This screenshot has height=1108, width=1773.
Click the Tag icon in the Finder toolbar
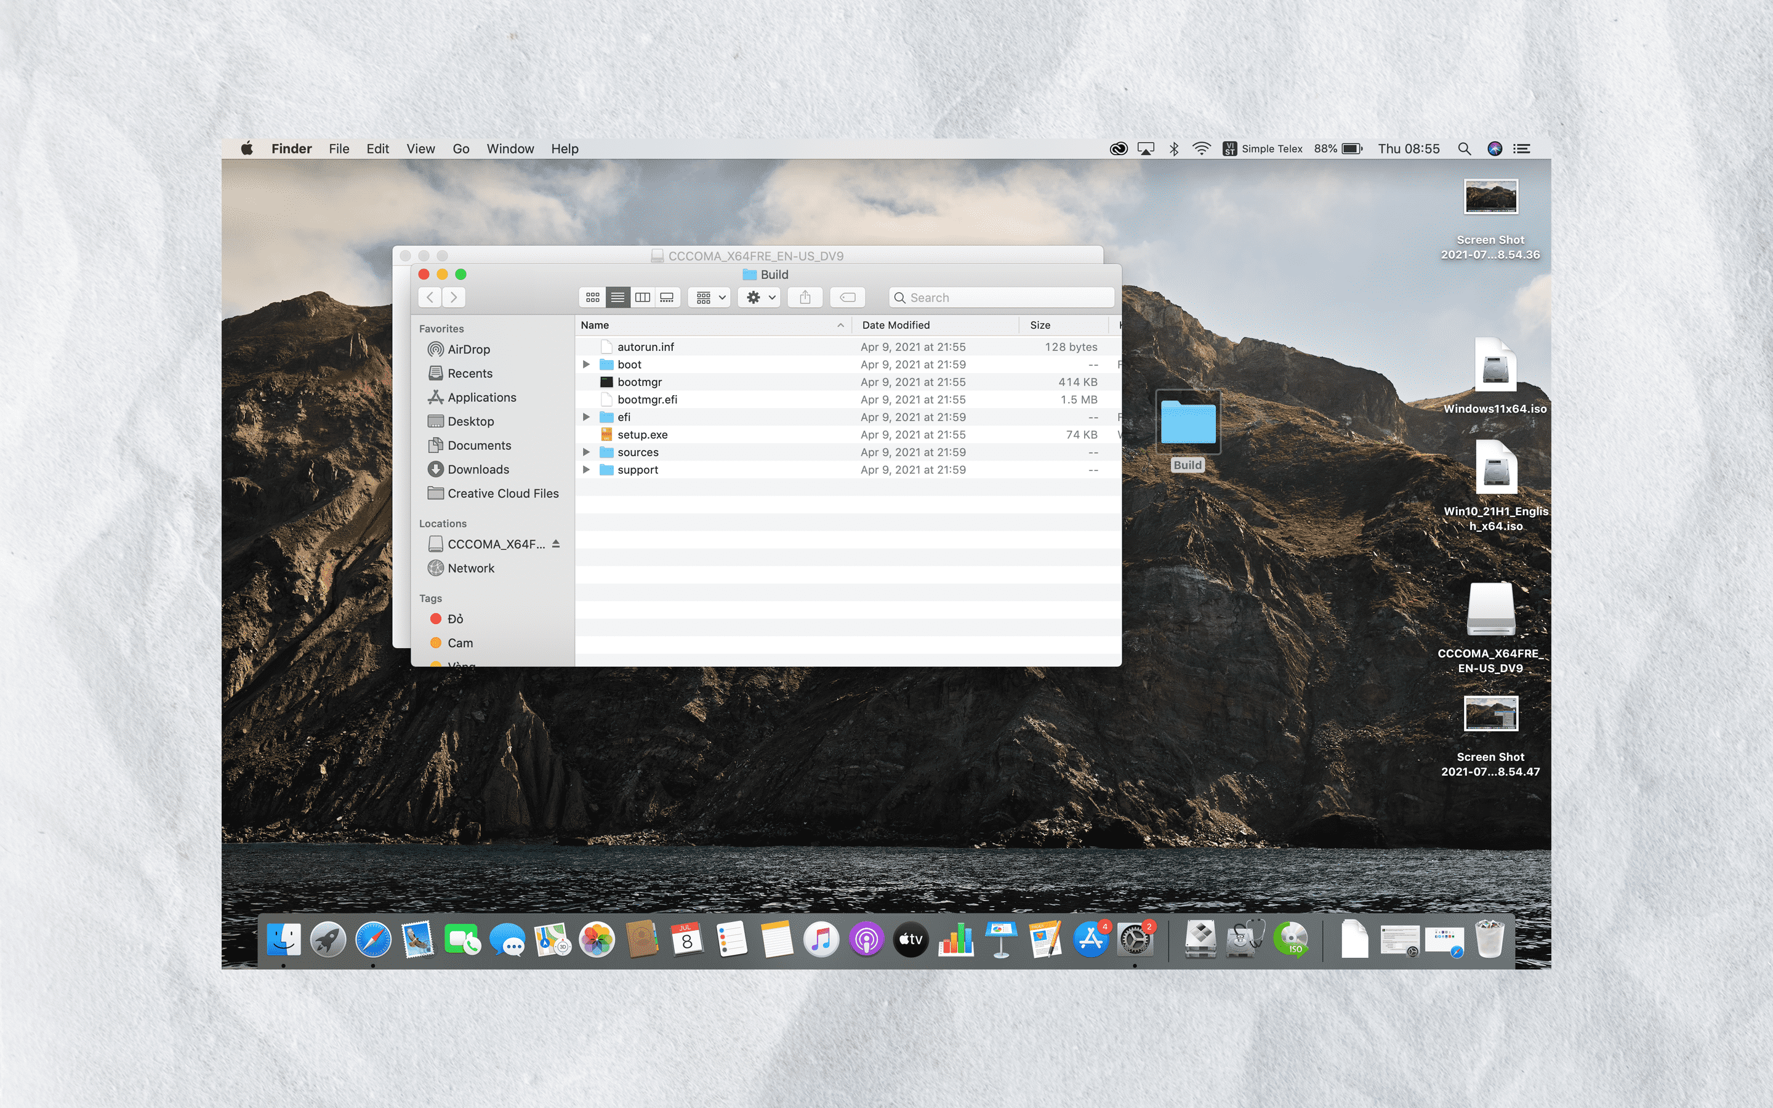point(848,297)
